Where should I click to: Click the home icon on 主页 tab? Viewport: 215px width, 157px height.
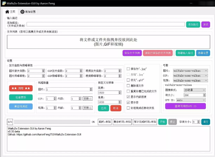tap(7, 12)
